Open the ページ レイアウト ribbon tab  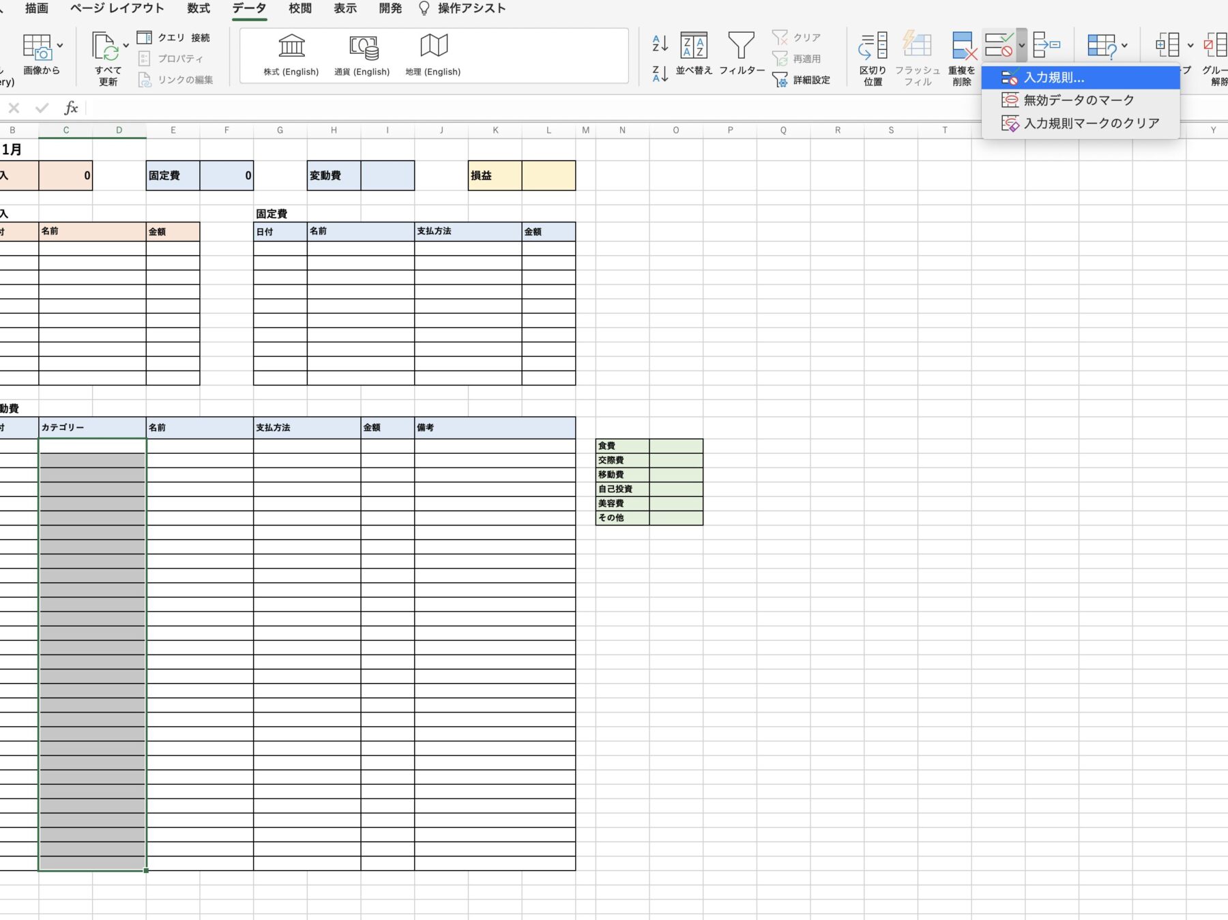pyautogui.click(x=117, y=9)
